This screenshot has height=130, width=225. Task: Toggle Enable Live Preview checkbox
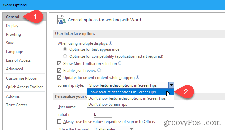(59, 71)
